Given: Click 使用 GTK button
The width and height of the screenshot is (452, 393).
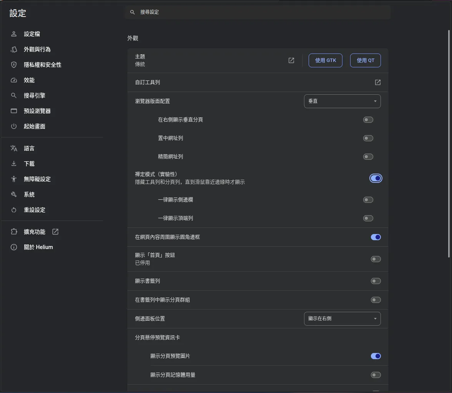Looking at the screenshot, I should 326,60.
